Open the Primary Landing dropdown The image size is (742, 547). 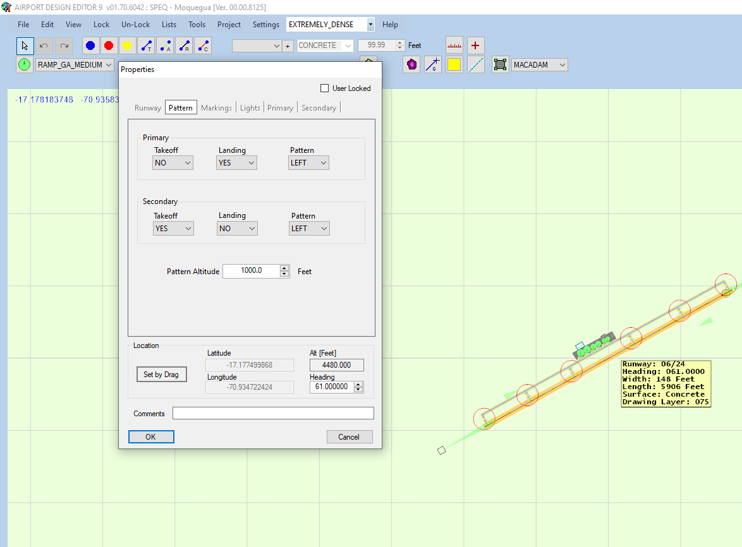236,162
